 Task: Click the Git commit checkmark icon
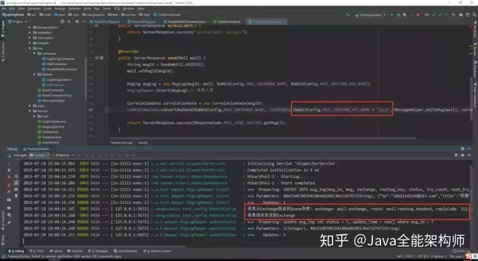tap(441, 15)
